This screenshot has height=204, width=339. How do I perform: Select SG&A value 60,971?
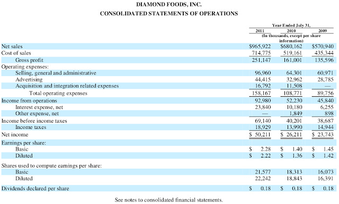(326, 73)
